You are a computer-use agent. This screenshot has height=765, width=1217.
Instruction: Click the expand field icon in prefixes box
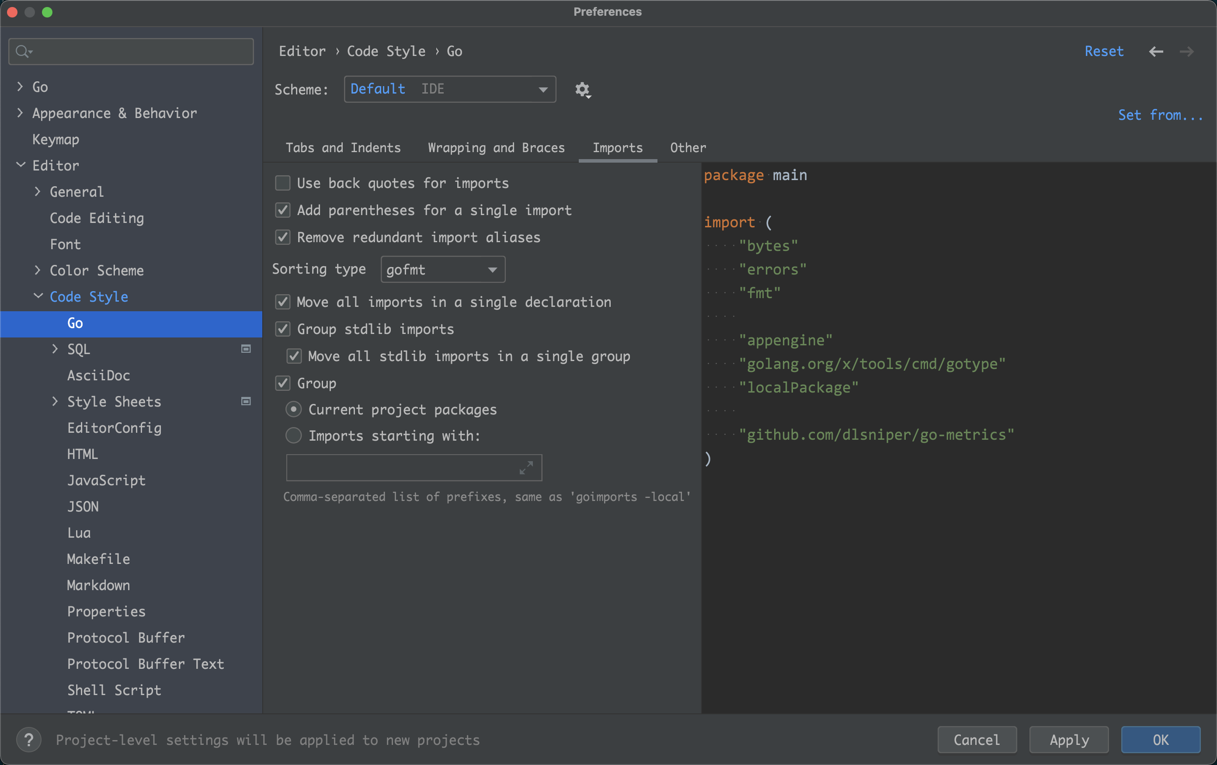(526, 467)
